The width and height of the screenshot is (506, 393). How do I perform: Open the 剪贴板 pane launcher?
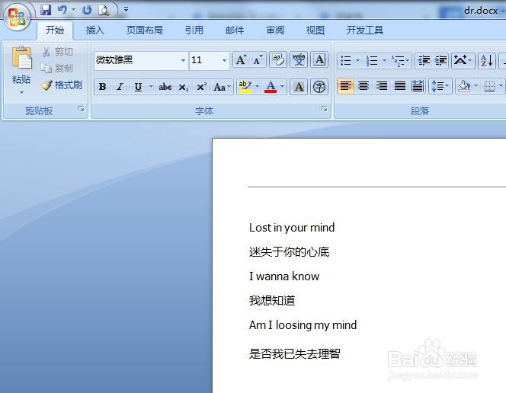82,109
